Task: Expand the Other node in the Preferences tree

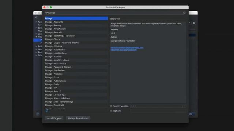Action: pos(36,55)
